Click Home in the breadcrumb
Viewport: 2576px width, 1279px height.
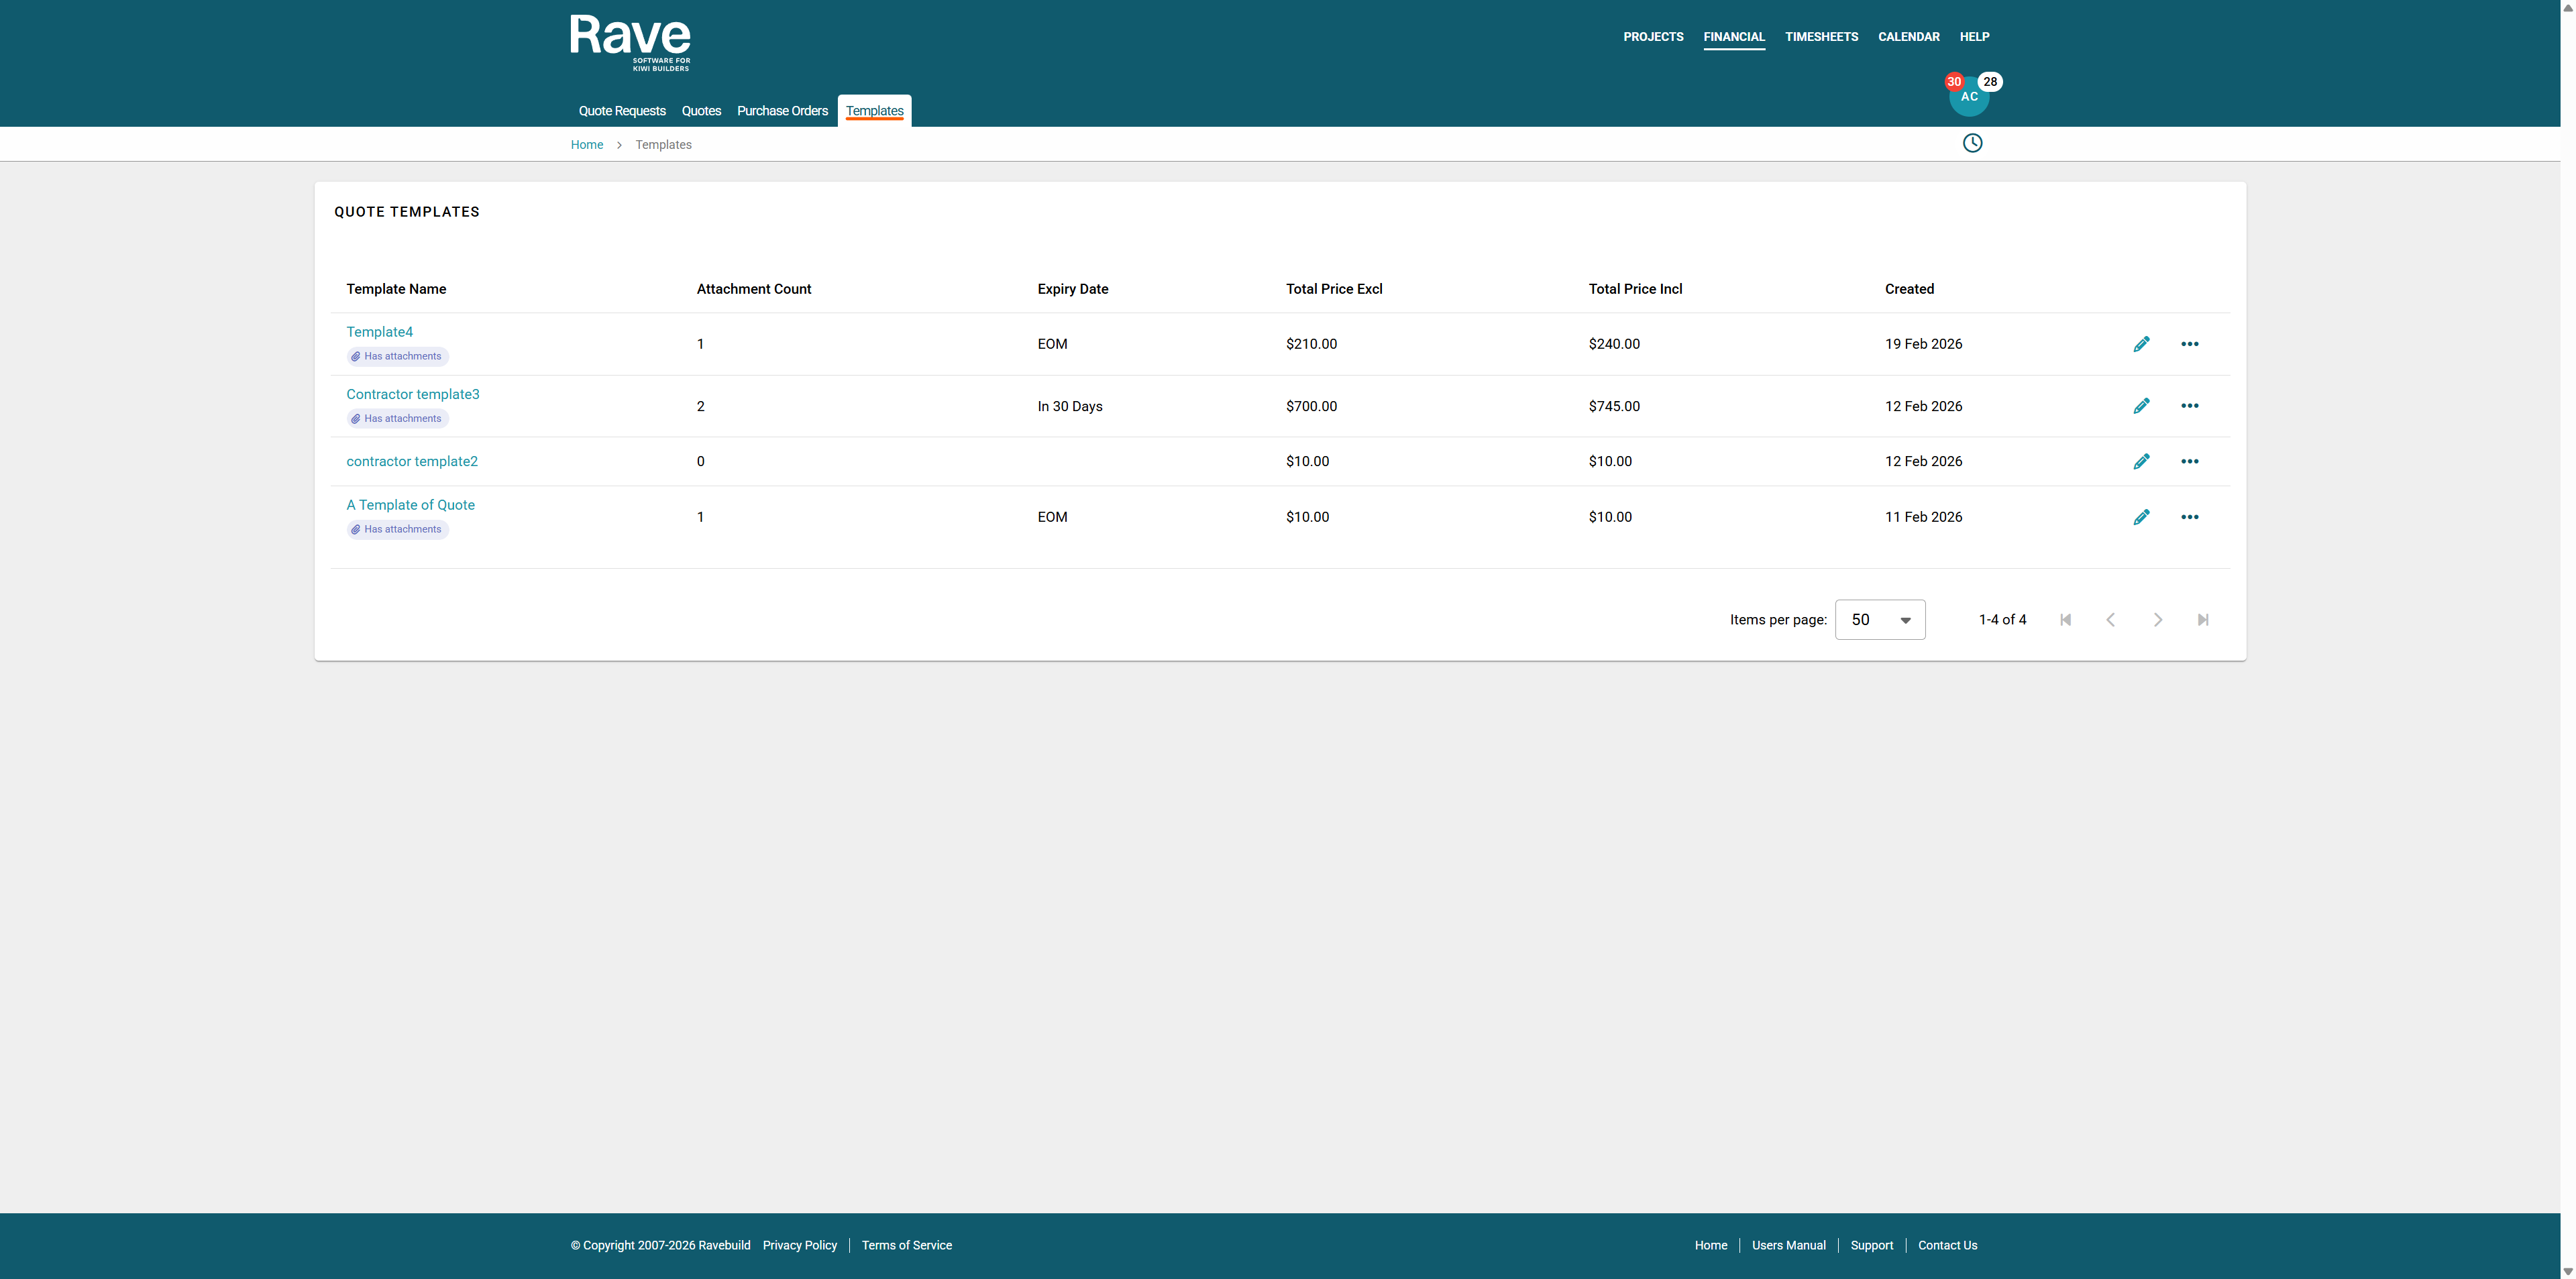[586, 145]
